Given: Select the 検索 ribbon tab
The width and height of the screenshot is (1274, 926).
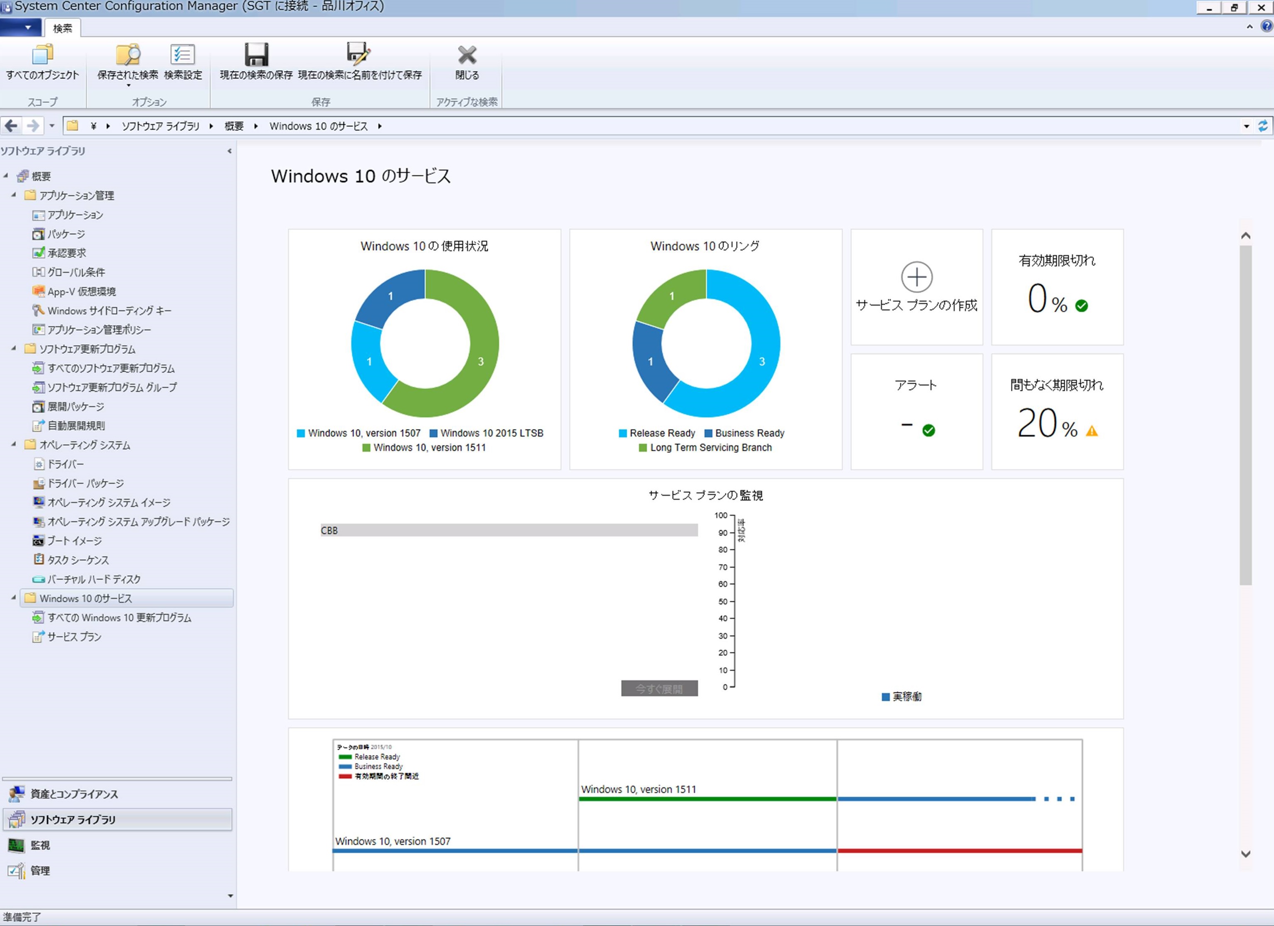Looking at the screenshot, I should point(62,27).
